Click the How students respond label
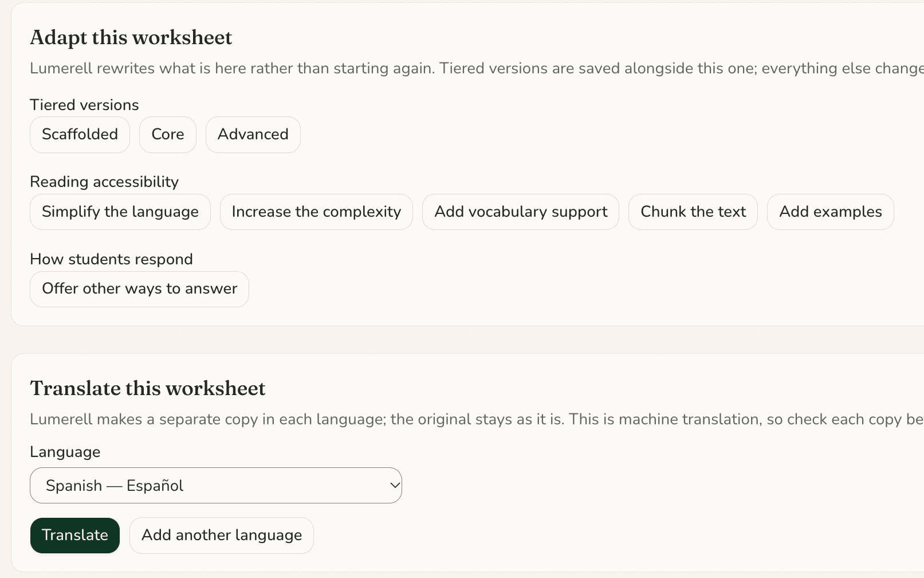 [111, 259]
